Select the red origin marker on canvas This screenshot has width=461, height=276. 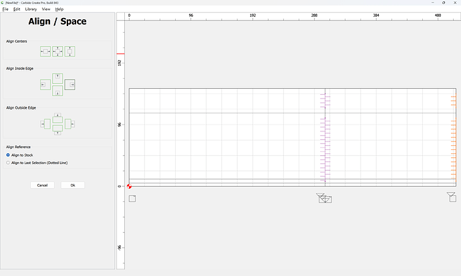tap(129, 186)
